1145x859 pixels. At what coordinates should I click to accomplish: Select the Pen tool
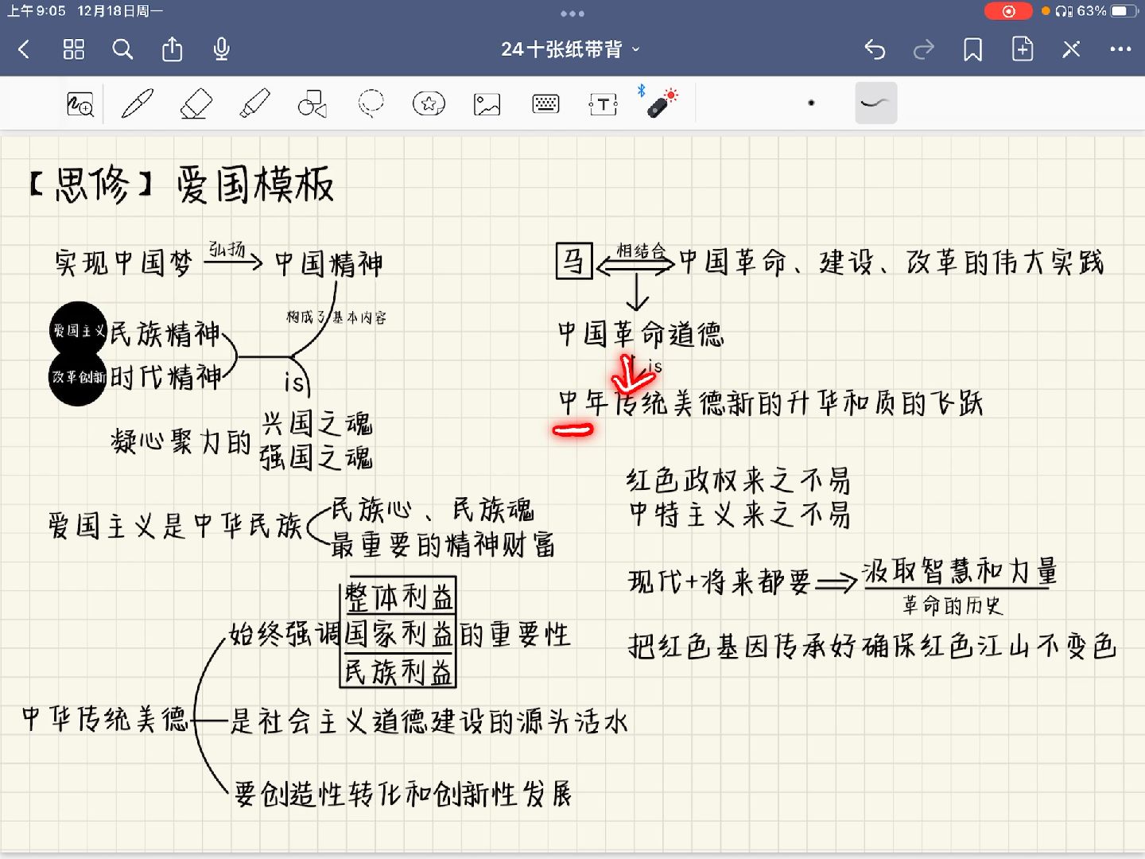click(137, 103)
